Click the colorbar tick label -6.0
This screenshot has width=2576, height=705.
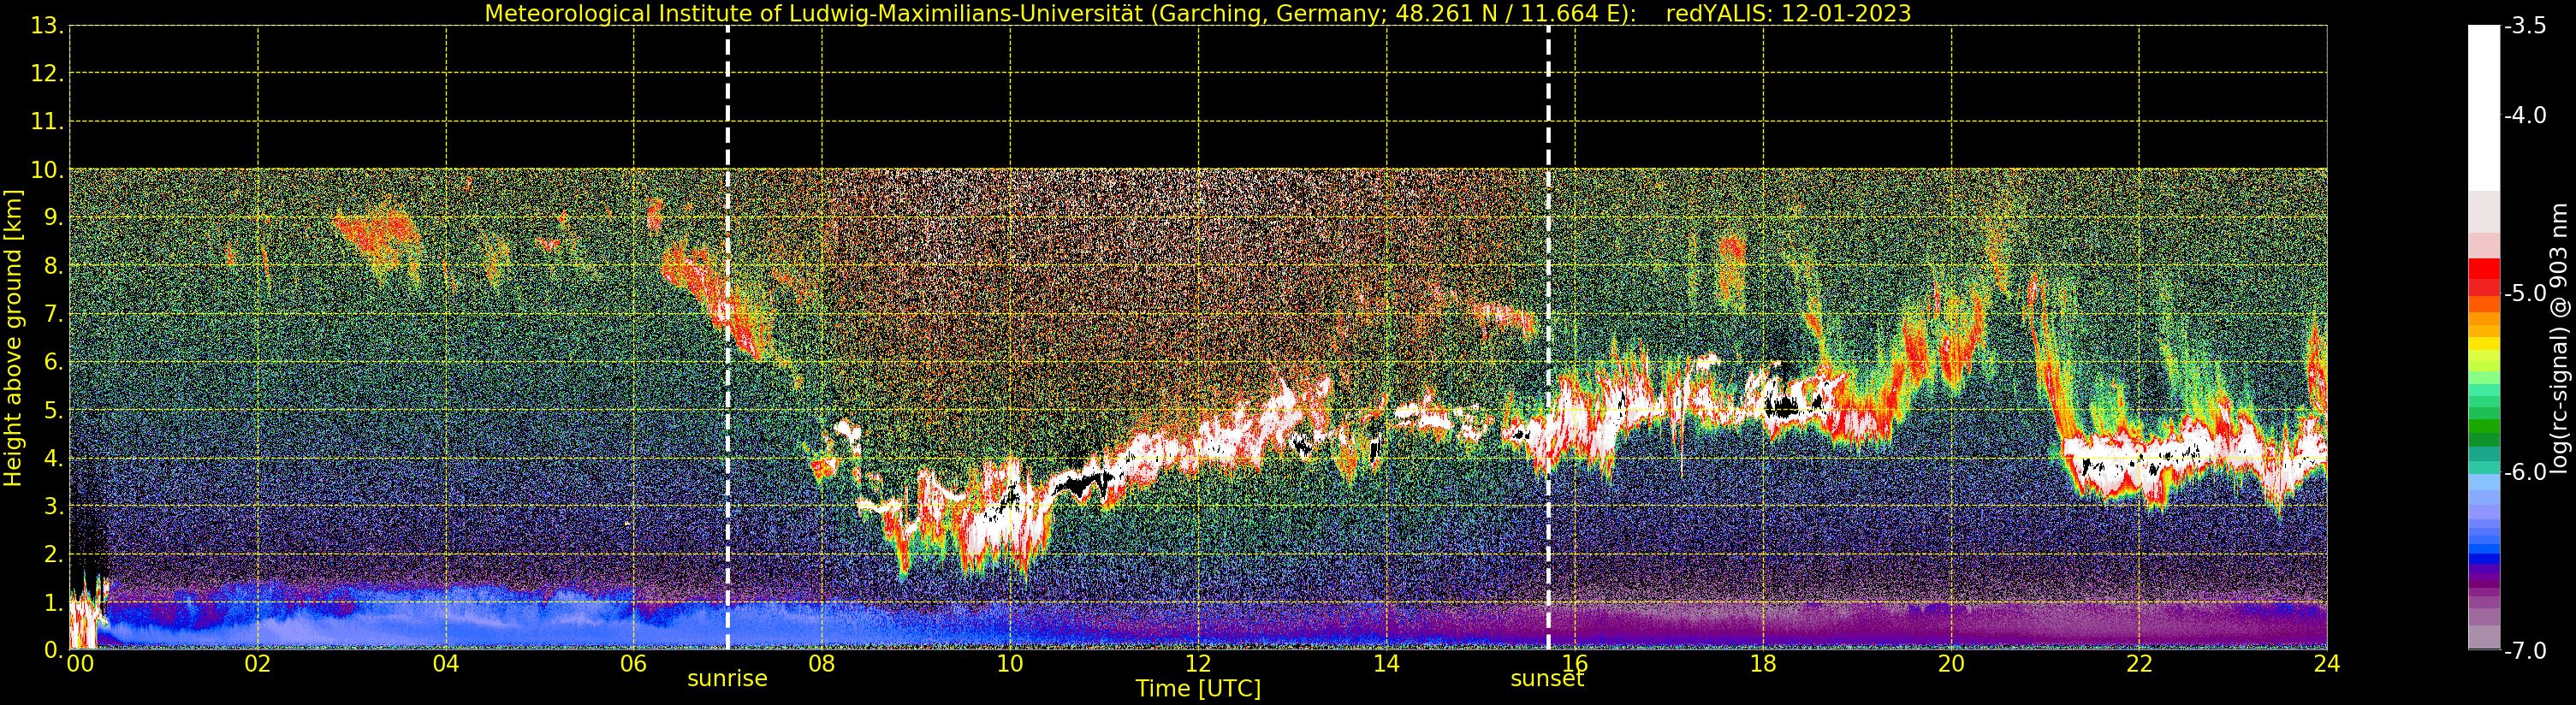(x=2525, y=472)
